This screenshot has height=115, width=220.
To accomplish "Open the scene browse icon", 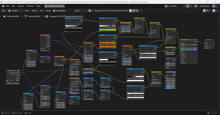I will click(167, 6).
